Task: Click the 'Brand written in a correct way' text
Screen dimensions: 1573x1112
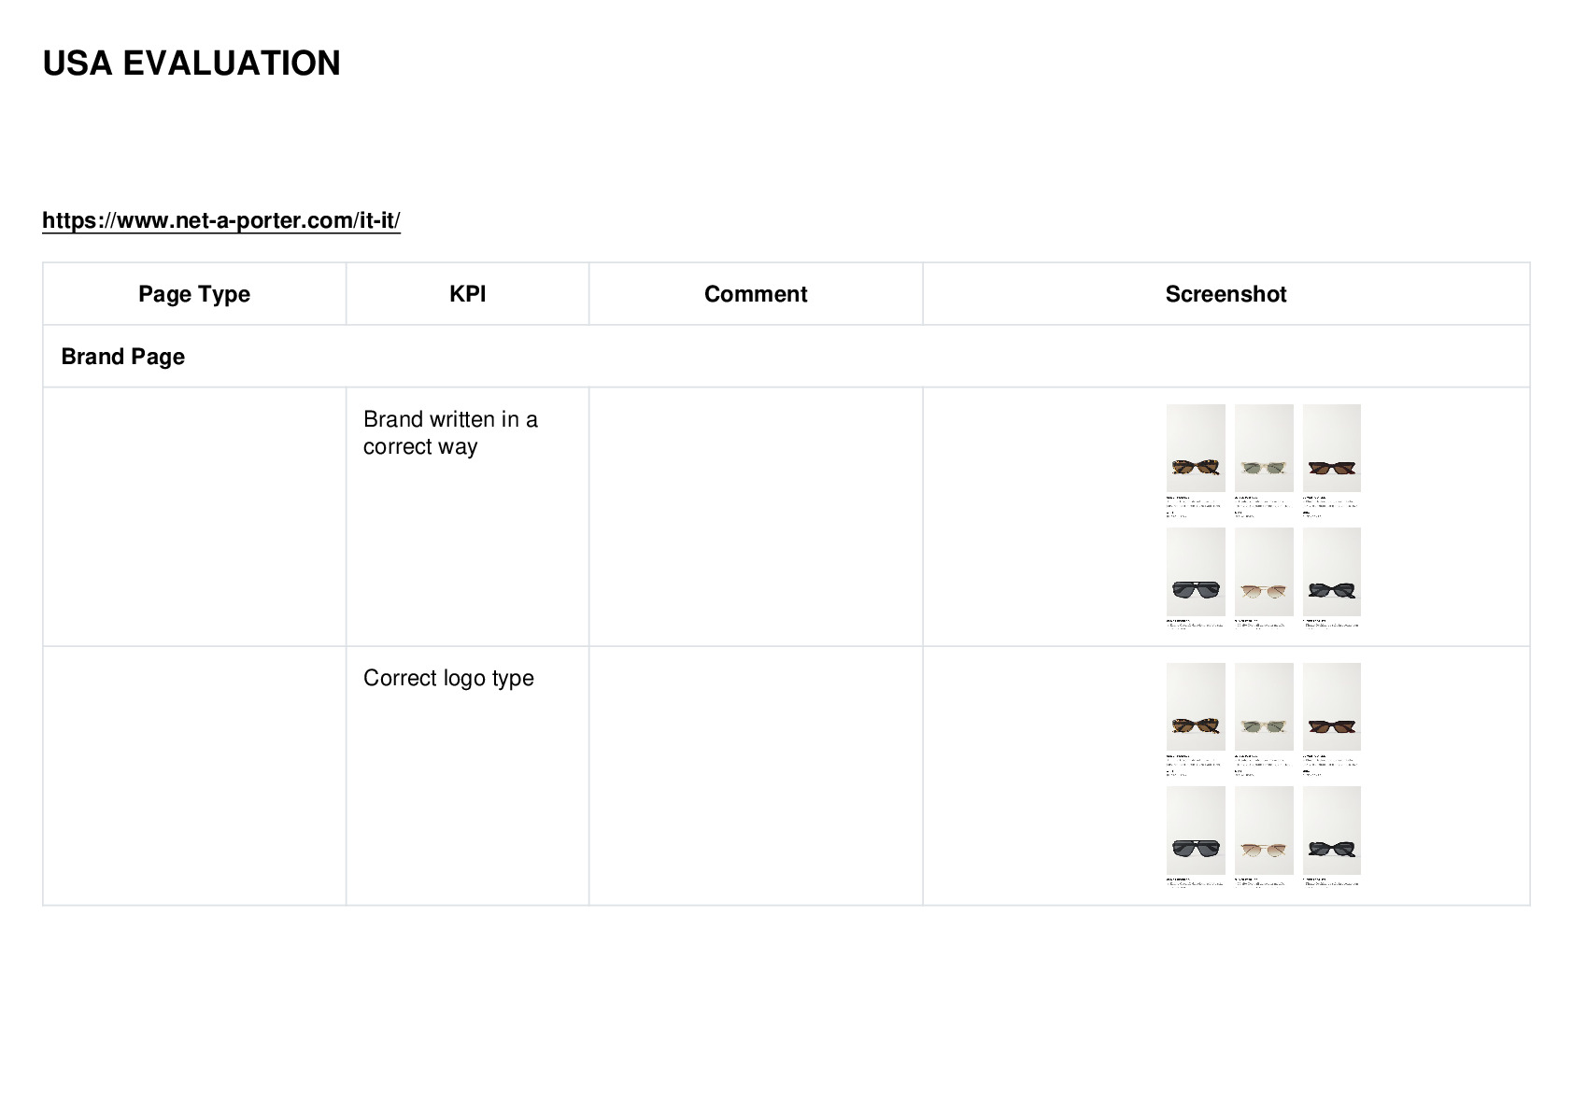Action: 450,432
